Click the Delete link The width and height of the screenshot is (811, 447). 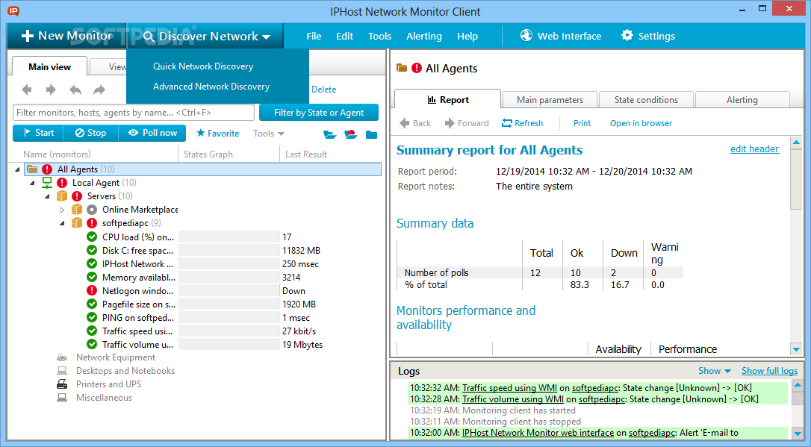pos(324,90)
